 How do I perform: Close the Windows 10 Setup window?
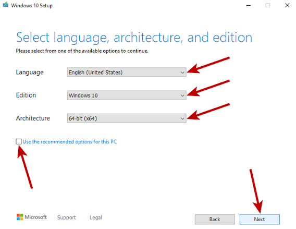coord(287,5)
